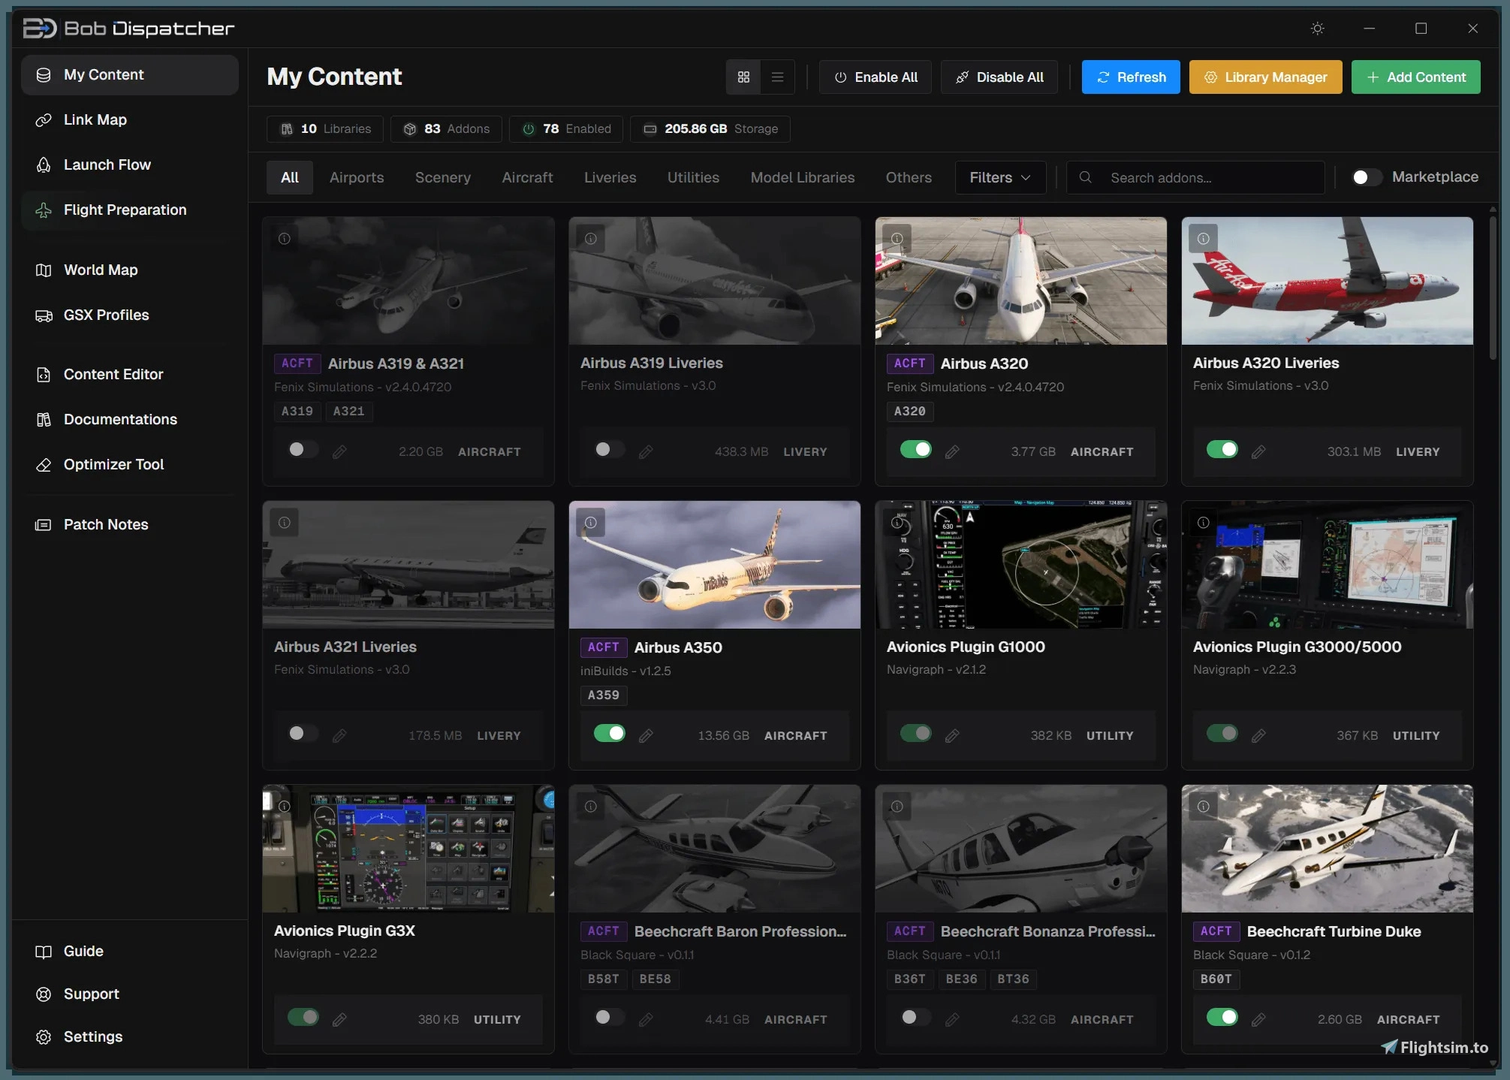Switch to the Airports tab
Image resolution: width=1510 pixels, height=1080 pixels.
point(357,177)
